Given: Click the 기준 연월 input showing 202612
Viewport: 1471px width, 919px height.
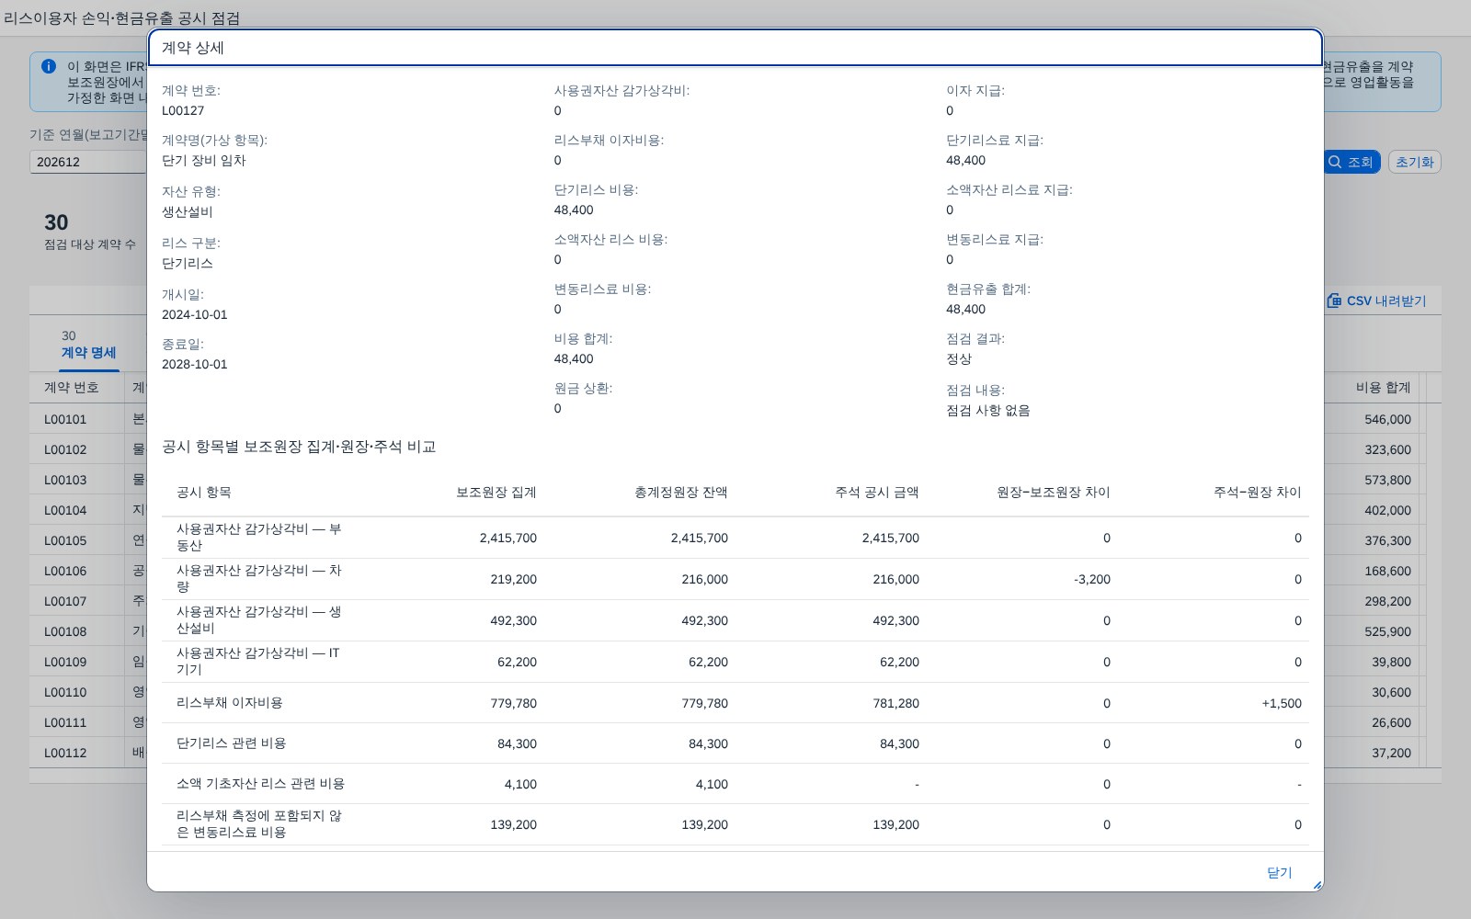Looking at the screenshot, I should coord(89,162).
